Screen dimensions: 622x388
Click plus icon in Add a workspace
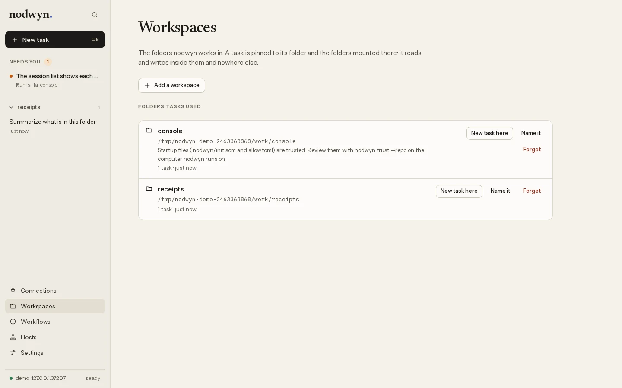[x=147, y=85]
